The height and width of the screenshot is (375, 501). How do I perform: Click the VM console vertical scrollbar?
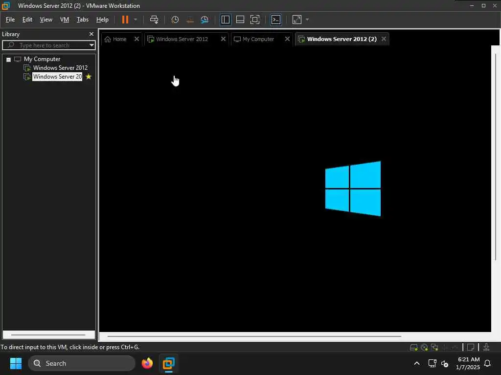(496, 156)
